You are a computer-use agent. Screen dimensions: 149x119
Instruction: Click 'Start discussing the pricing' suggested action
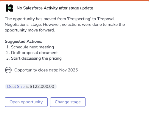point(36,58)
